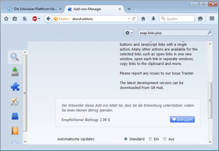Image resolution: width=219 pixels, height=151 pixels.
Task: Open the orange checkmark book category
Action: click(15, 131)
